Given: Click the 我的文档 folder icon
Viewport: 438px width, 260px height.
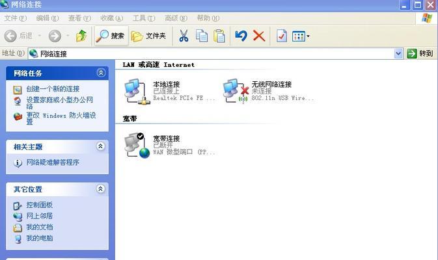Looking at the screenshot, I should pos(18,228).
